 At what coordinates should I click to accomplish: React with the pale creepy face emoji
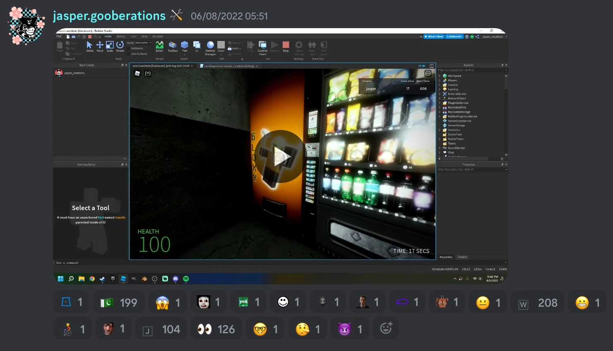[208, 303]
